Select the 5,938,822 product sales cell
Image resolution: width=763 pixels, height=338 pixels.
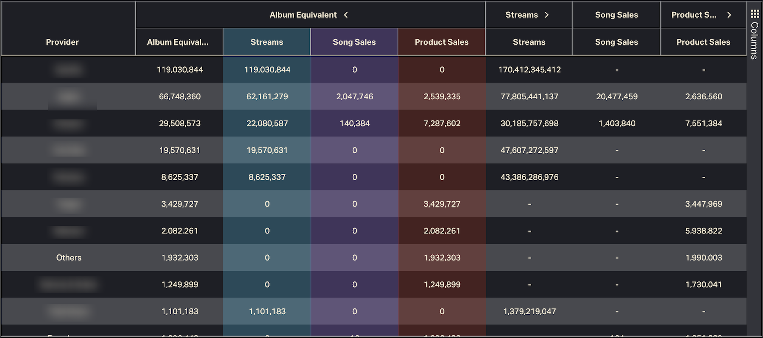[x=704, y=231]
